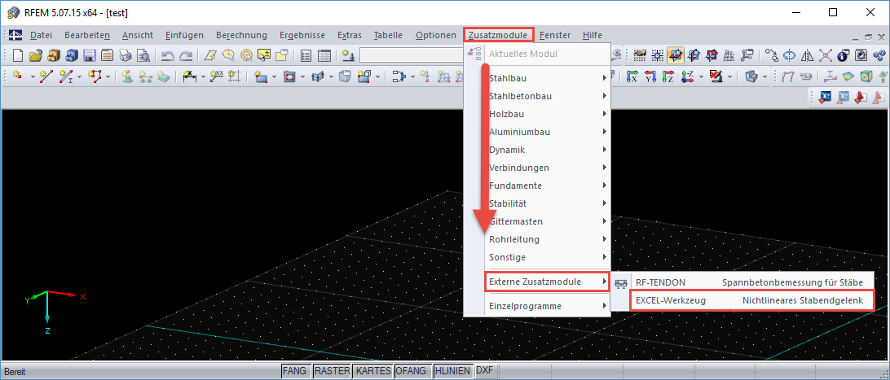This screenshot has height=380, width=890.
Task: Click the grid settings hand icon
Action: click(x=641, y=55)
